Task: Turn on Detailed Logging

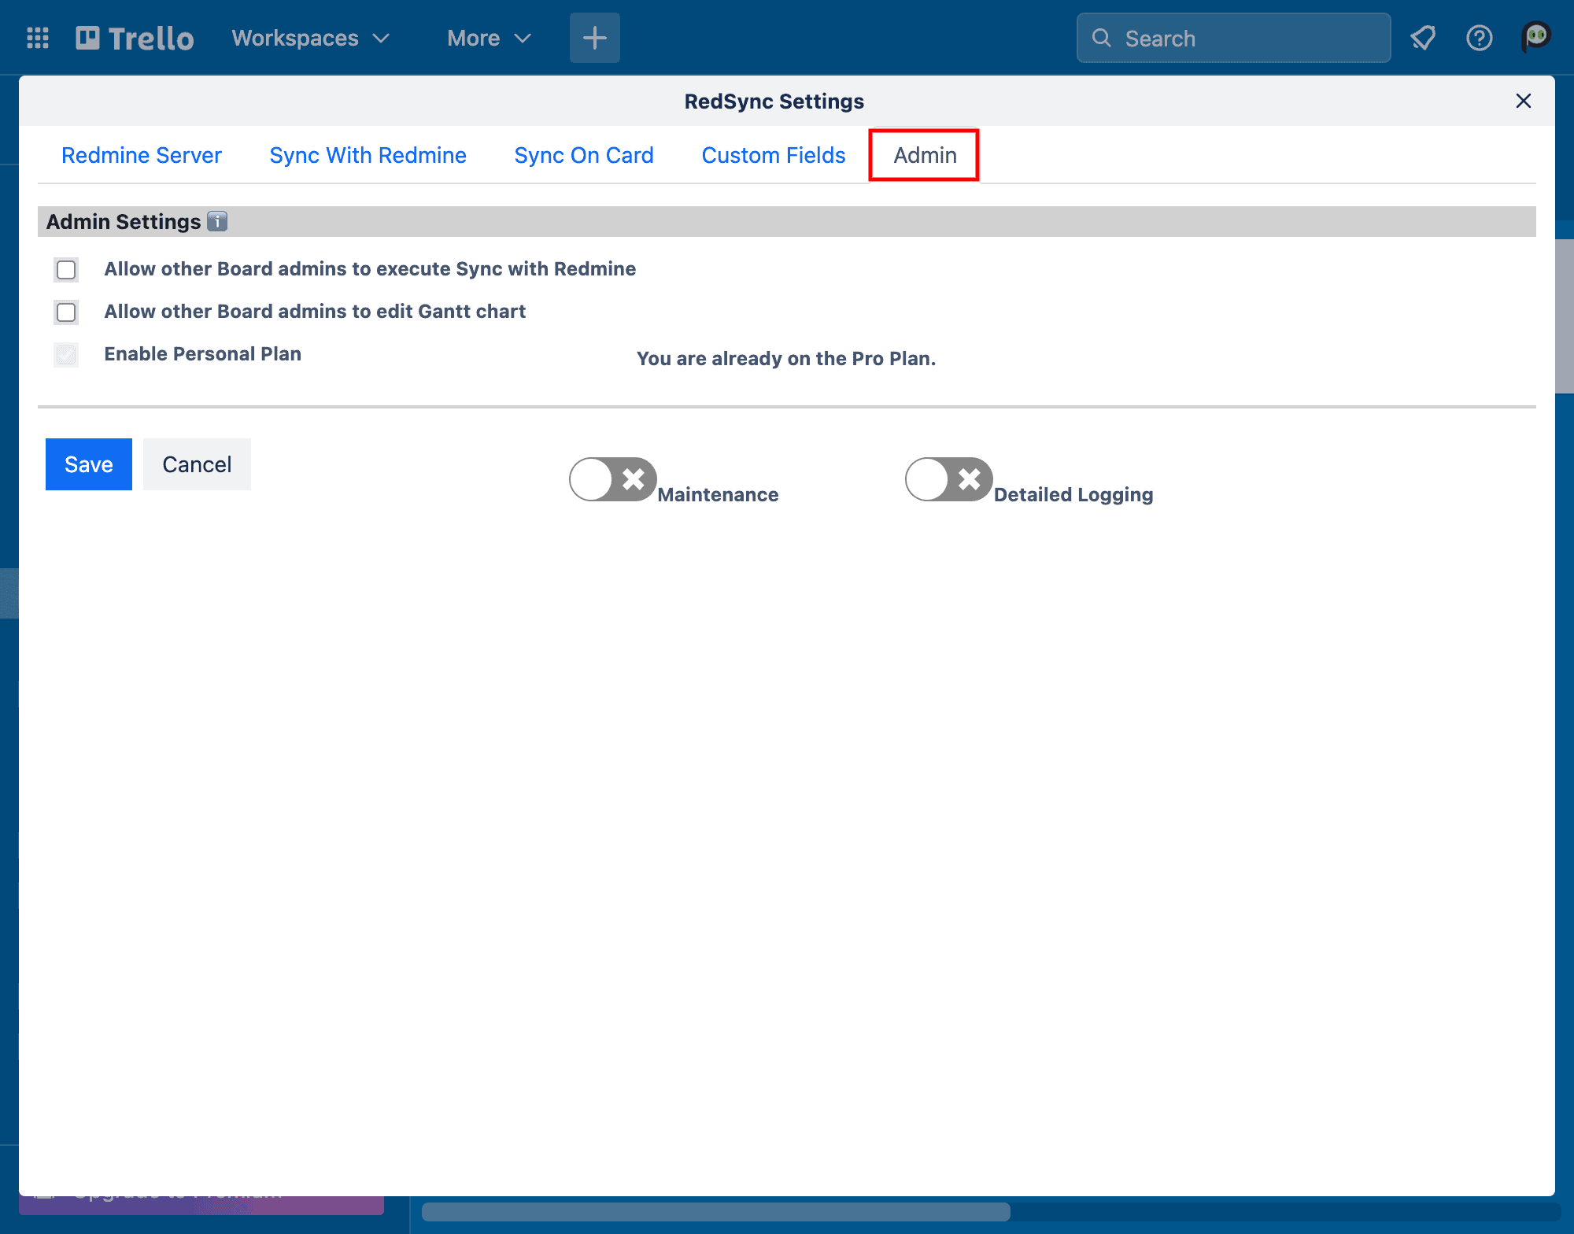Action: (948, 479)
